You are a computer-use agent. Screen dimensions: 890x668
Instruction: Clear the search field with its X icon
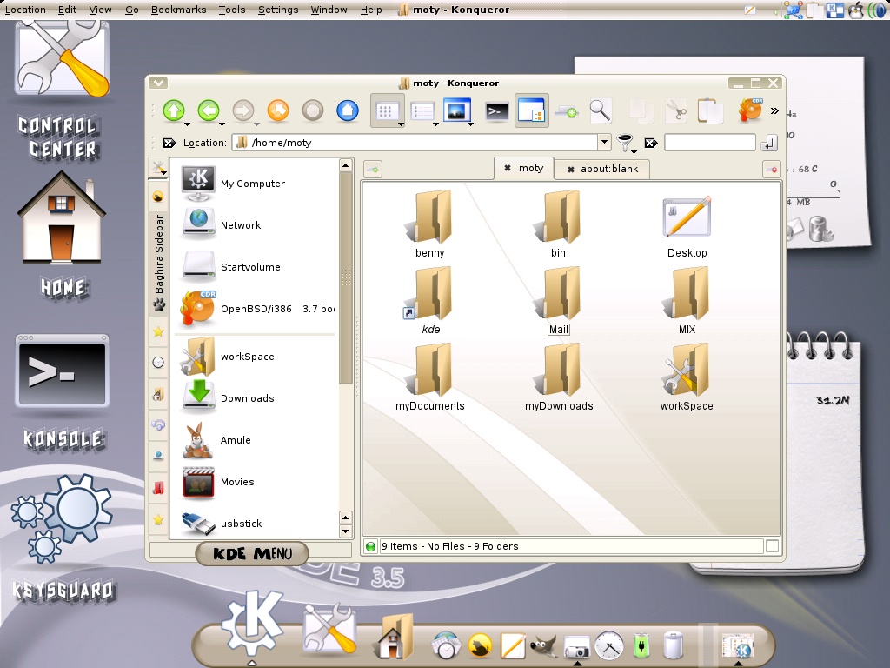[650, 143]
